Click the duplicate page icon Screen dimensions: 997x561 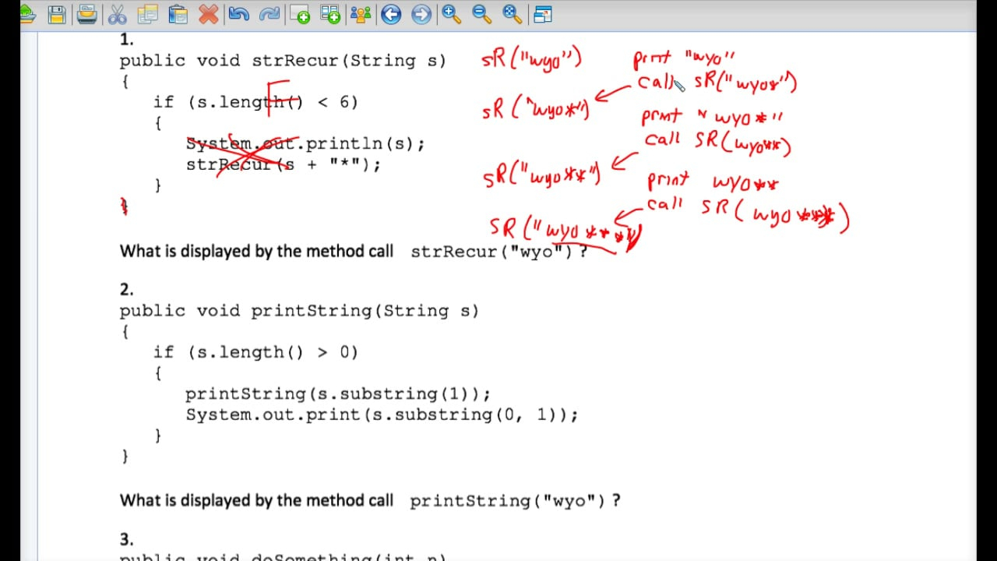[330, 14]
